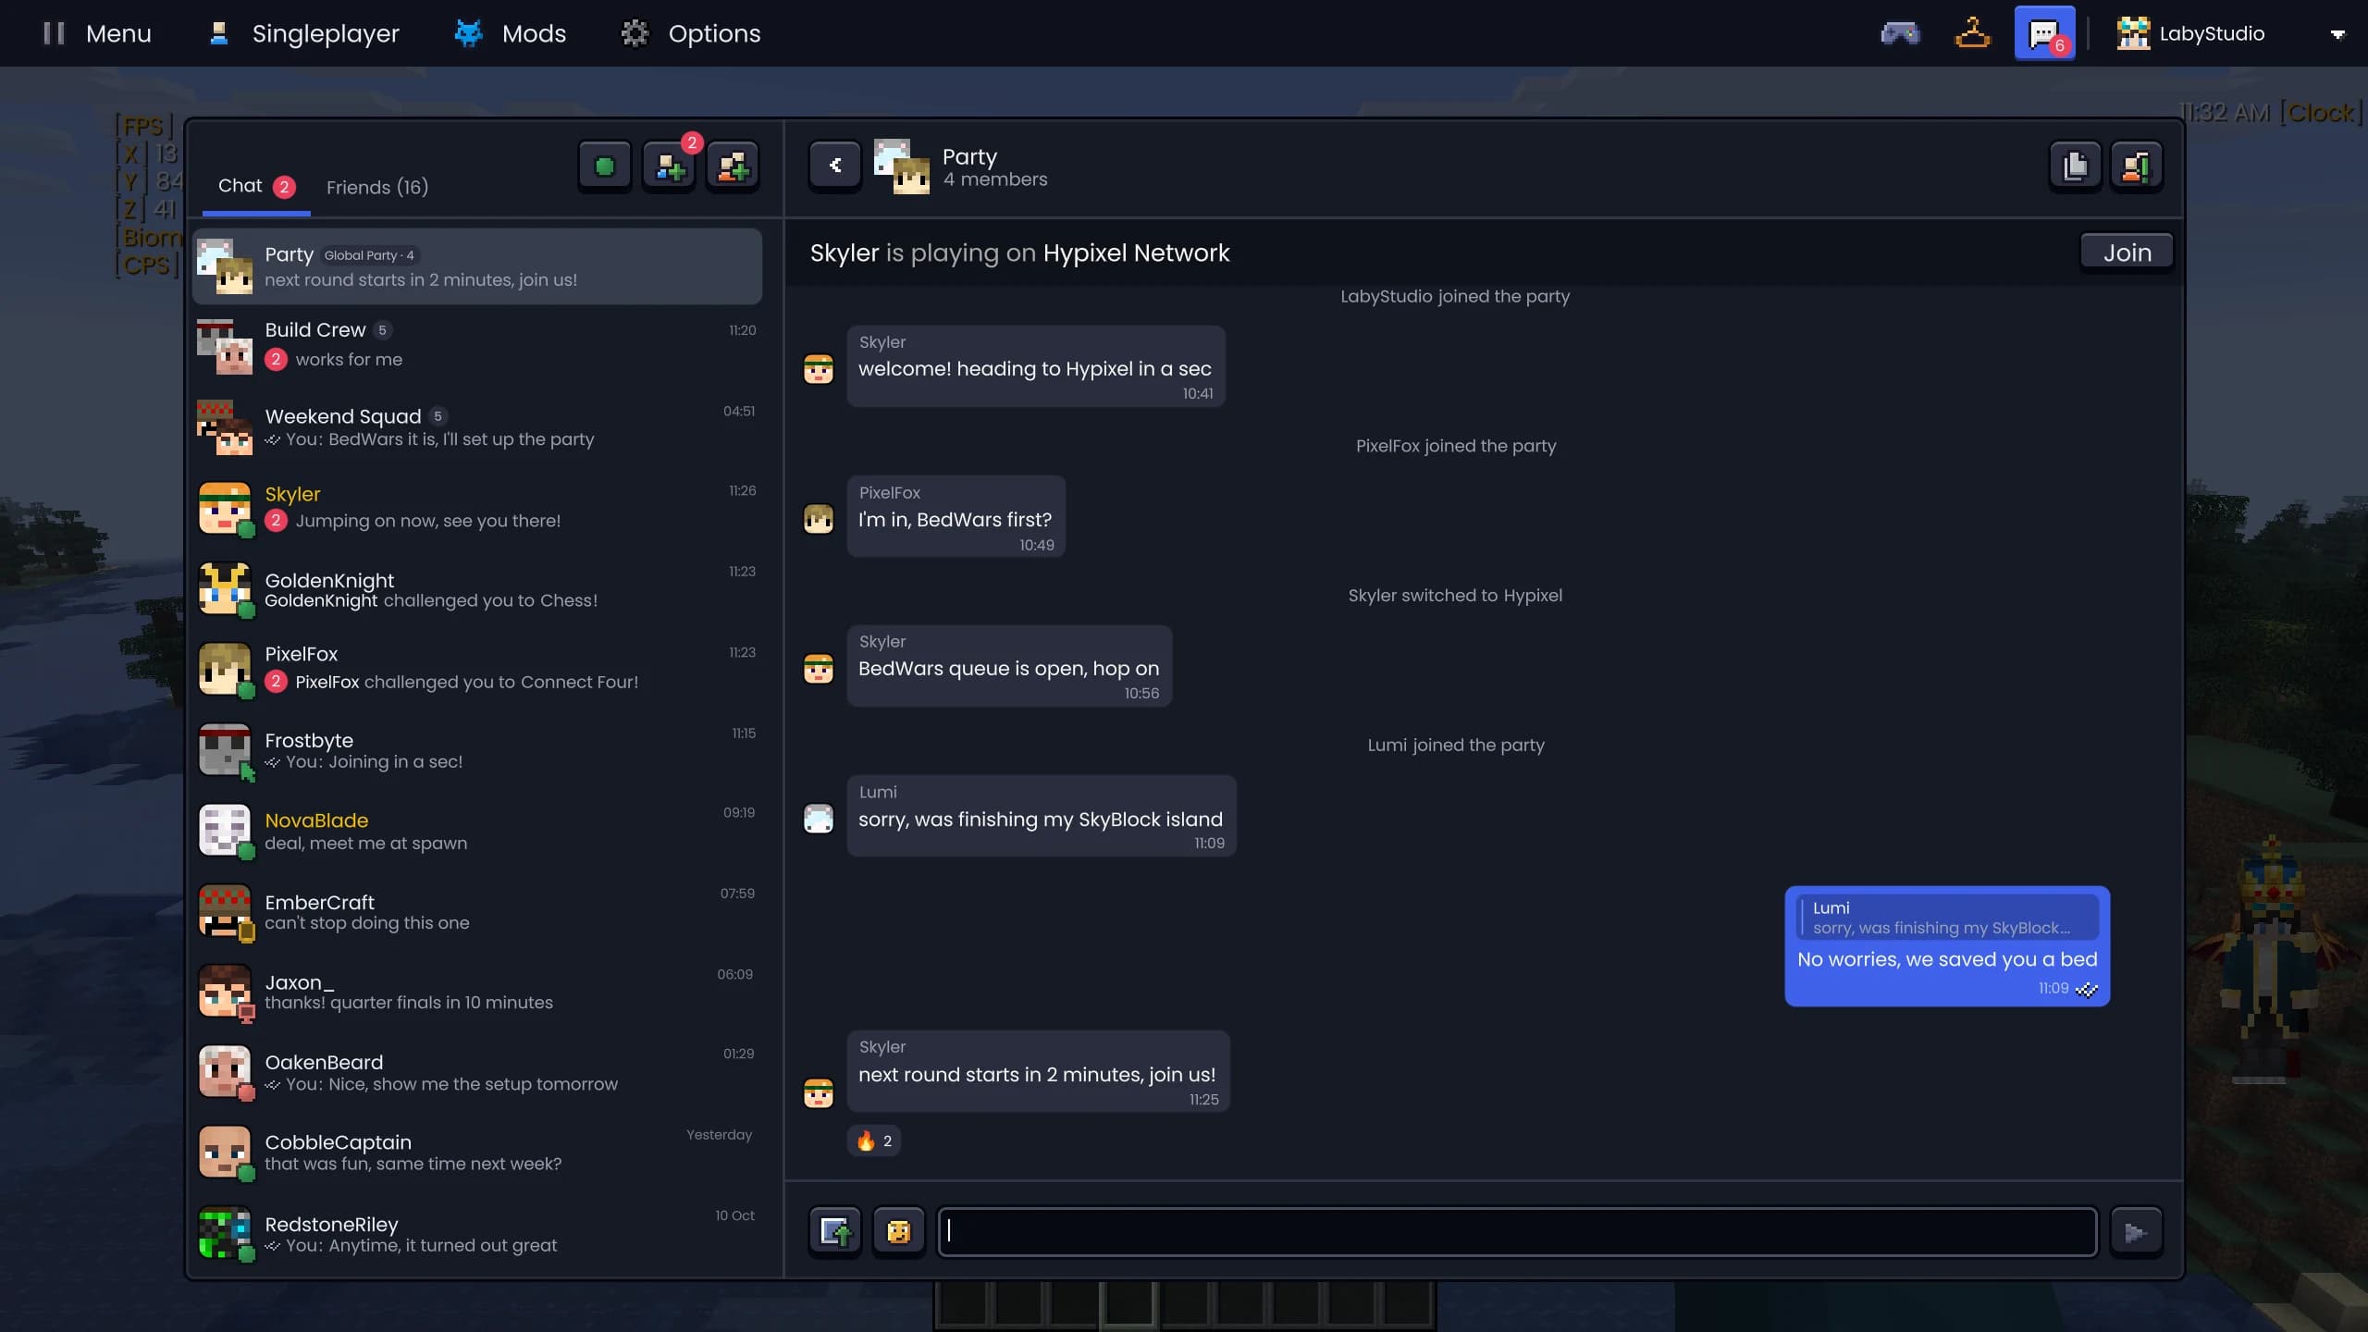Click the send message arrow button
The height and width of the screenshot is (1332, 2368).
point(2136,1231)
